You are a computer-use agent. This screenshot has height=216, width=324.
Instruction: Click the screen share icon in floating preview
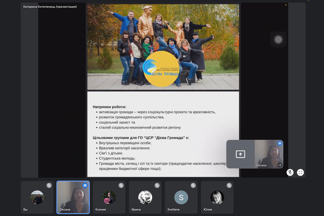tap(240, 154)
